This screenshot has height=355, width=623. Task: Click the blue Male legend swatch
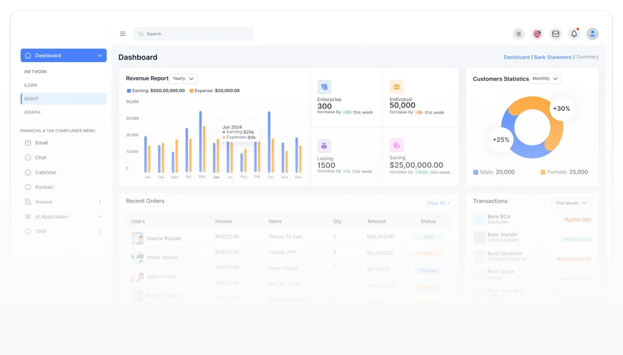point(476,172)
